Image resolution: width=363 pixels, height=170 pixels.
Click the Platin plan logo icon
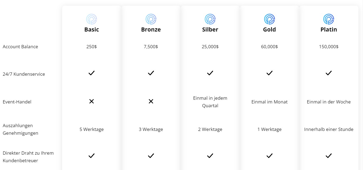point(329,19)
